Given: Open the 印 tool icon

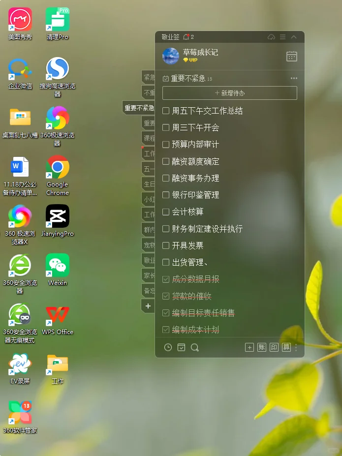Looking at the screenshot, I should click(274, 347).
